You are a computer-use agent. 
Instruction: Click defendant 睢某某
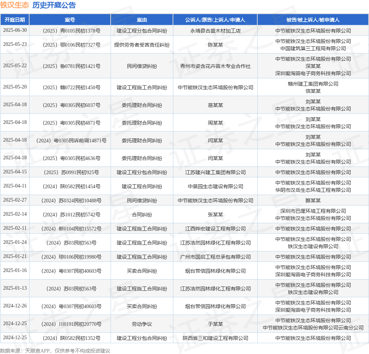(313, 201)
